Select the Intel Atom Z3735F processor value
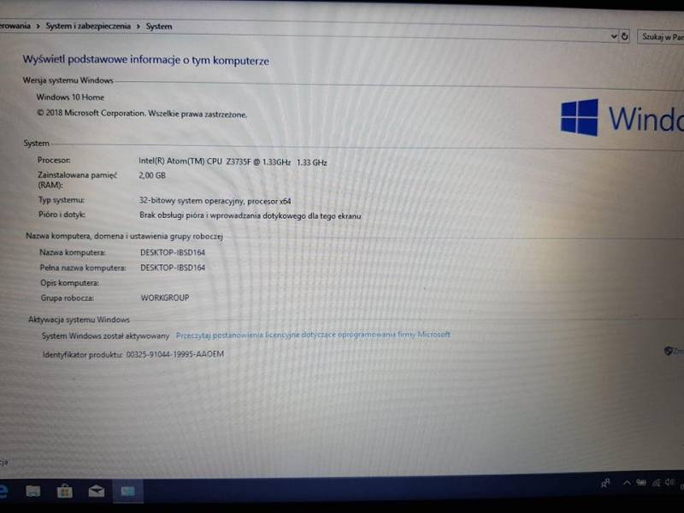The width and height of the screenshot is (684, 513). click(x=233, y=162)
